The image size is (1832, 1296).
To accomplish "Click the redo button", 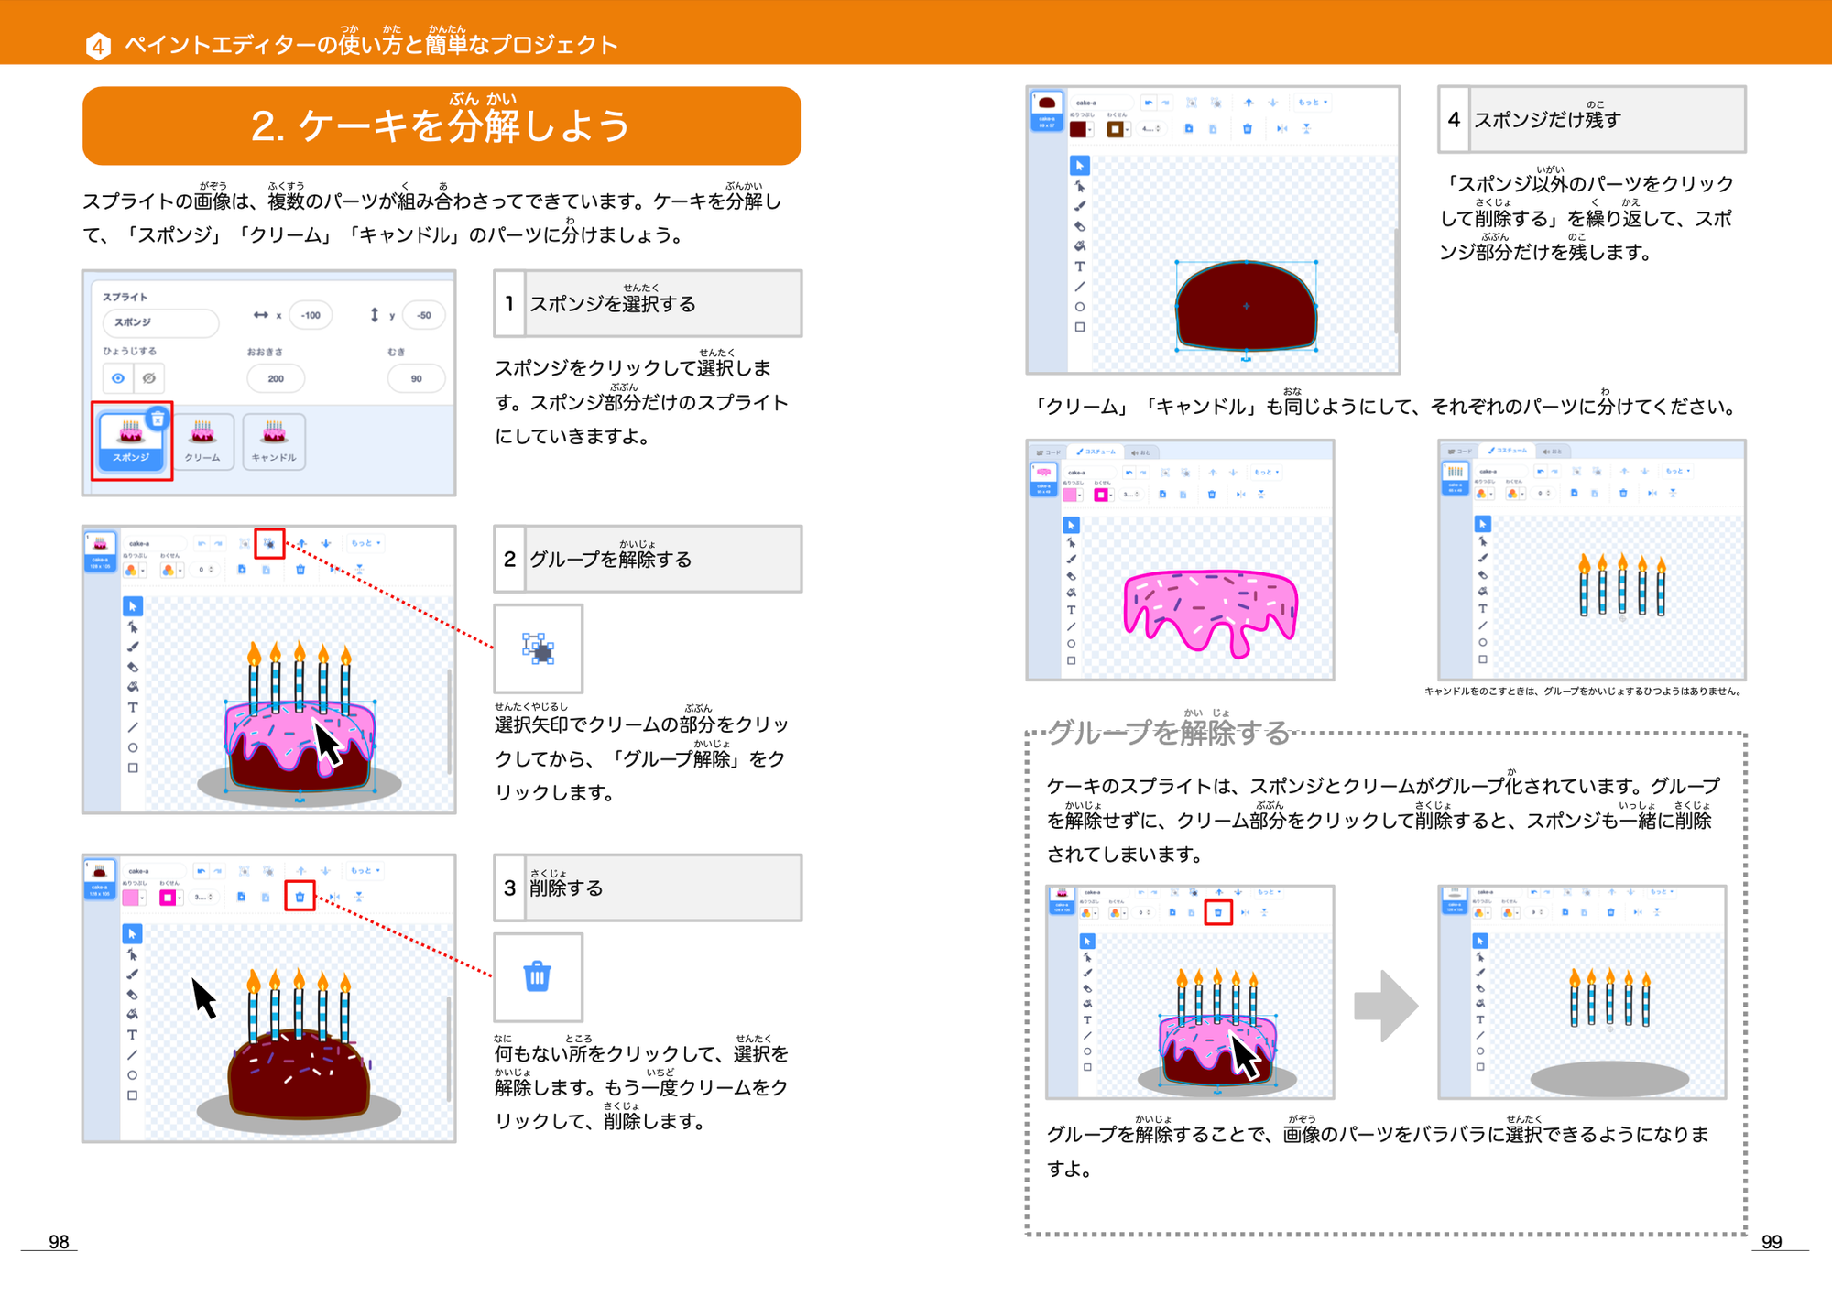I will (x=218, y=544).
